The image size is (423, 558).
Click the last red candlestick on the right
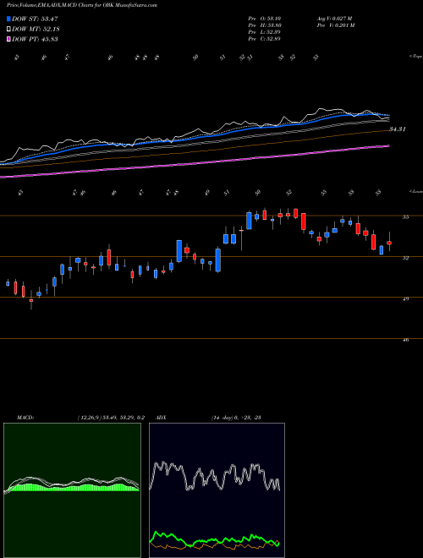[x=389, y=243]
